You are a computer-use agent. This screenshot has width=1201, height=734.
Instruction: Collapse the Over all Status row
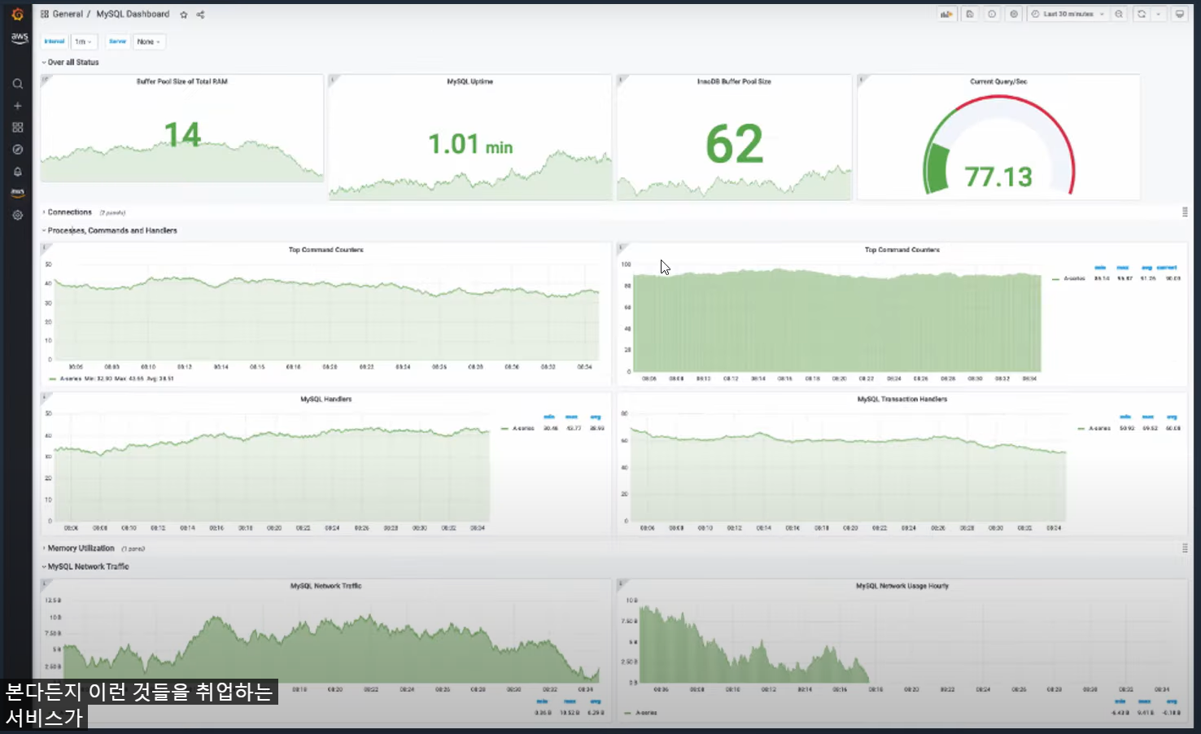pos(71,62)
